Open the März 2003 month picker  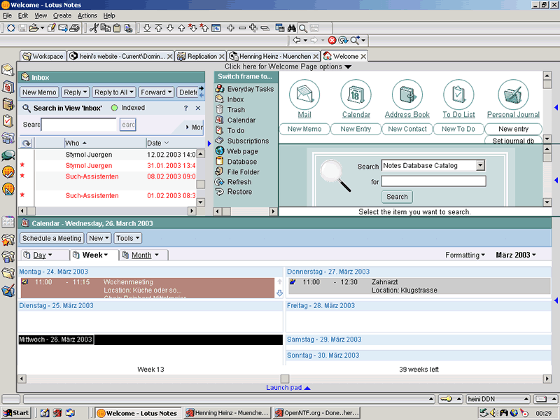coord(516,255)
